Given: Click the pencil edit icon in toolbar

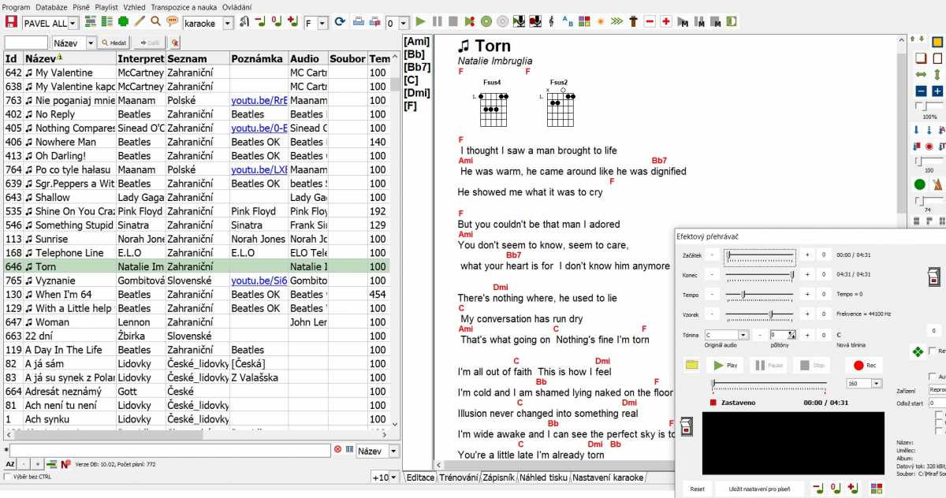Looking at the screenshot, I should point(140,22).
